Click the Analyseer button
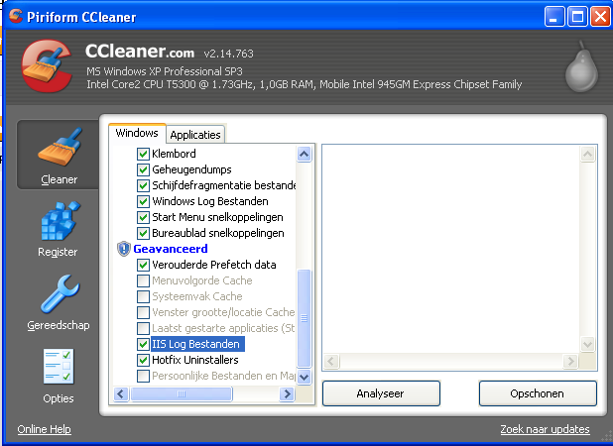This screenshot has height=446, width=613. click(x=381, y=393)
